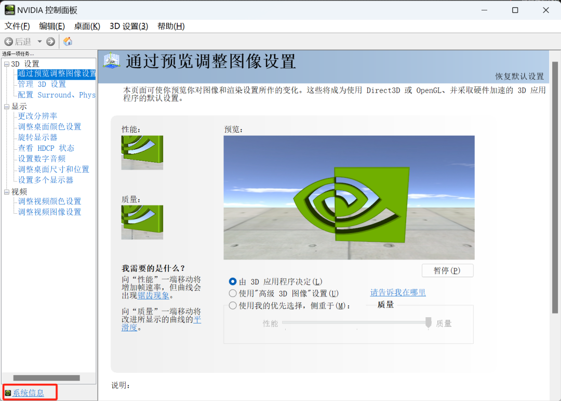Click the 性能 preview thumbnail
The height and width of the screenshot is (401, 561).
point(142,153)
